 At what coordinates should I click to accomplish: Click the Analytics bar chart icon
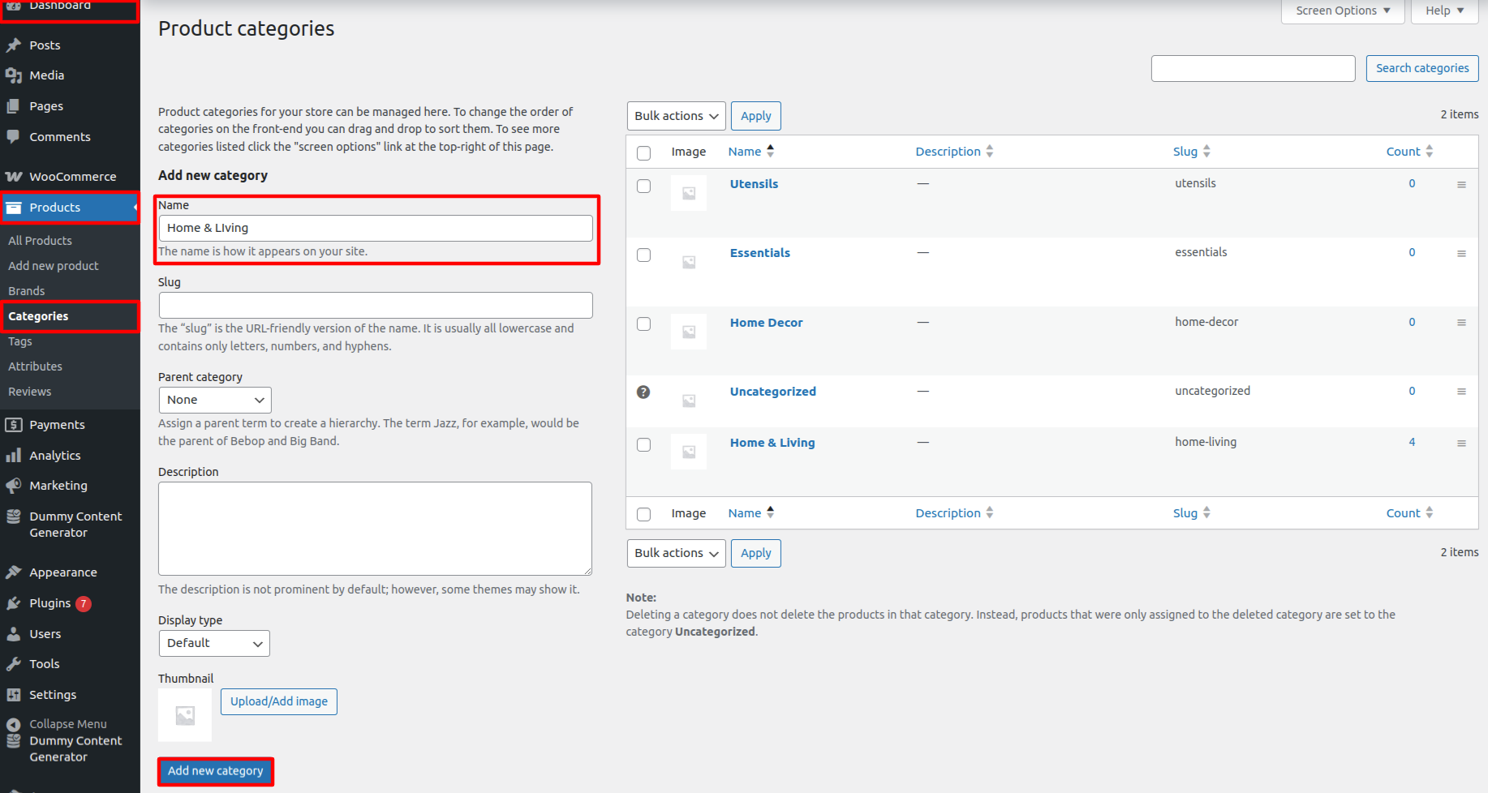pyautogui.click(x=14, y=456)
